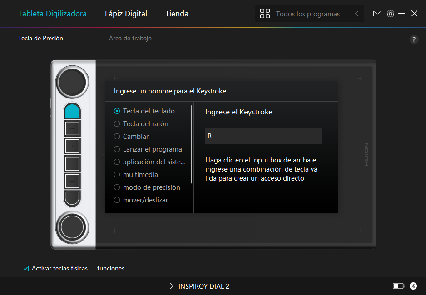This screenshot has height=295, width=426.
Task: Click the help question mark icon
Action: [414, 39]
